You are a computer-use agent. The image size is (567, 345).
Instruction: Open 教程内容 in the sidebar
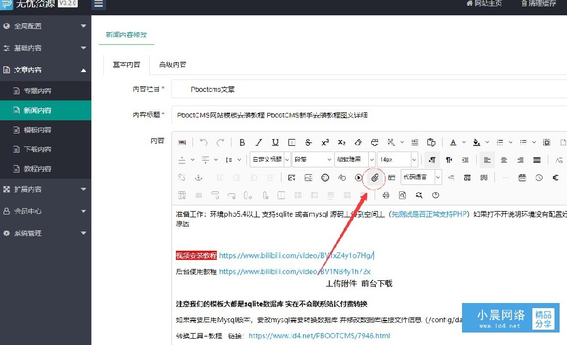coord(45,169)
